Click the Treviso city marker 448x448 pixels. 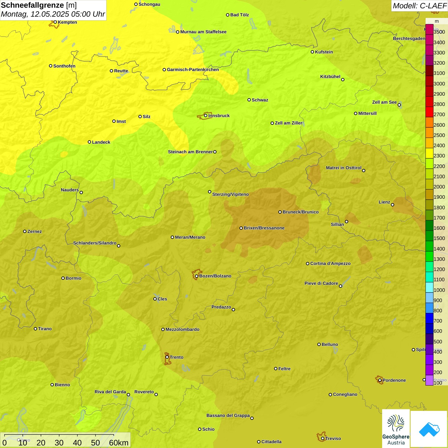(x=323, y=438)
